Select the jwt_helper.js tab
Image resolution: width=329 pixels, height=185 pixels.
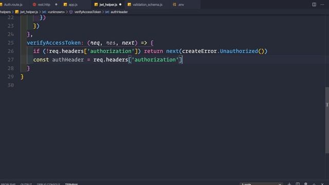pyautogui.click(x=108, y=5)
